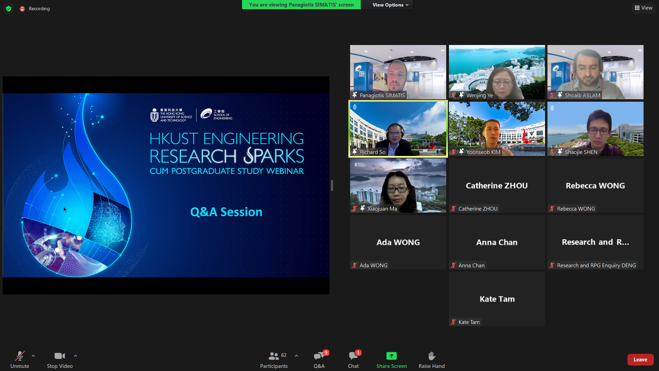This screenshot has height=371, width=659.
Task: Click Cum Postgraduate Study Webinar subtitle
Action: point(227,171)
